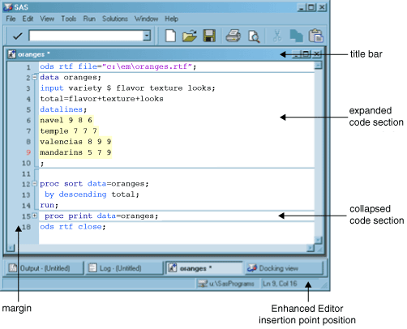Click the editor vertical scrollbar up arrow
The image size is (407, 329).
(319, 65)
